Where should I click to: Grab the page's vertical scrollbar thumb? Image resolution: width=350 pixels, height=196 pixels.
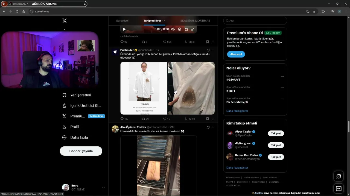(349, 127)
